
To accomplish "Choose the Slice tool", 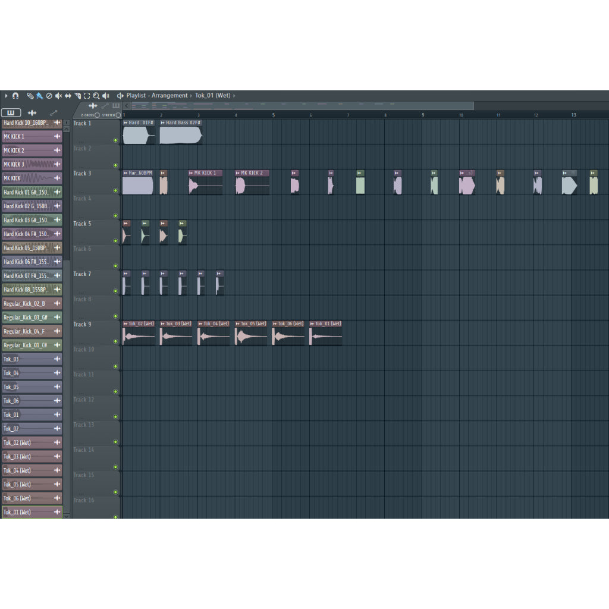I will click(x=77, y=96).
